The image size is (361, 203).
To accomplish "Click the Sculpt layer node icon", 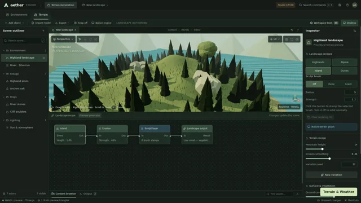I will (142, 129).
